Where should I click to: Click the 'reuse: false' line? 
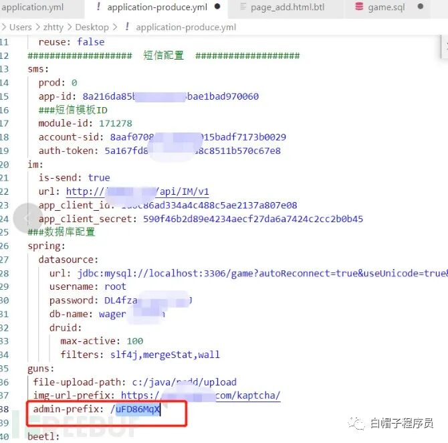pyautogui.click(x=72, y=42)
